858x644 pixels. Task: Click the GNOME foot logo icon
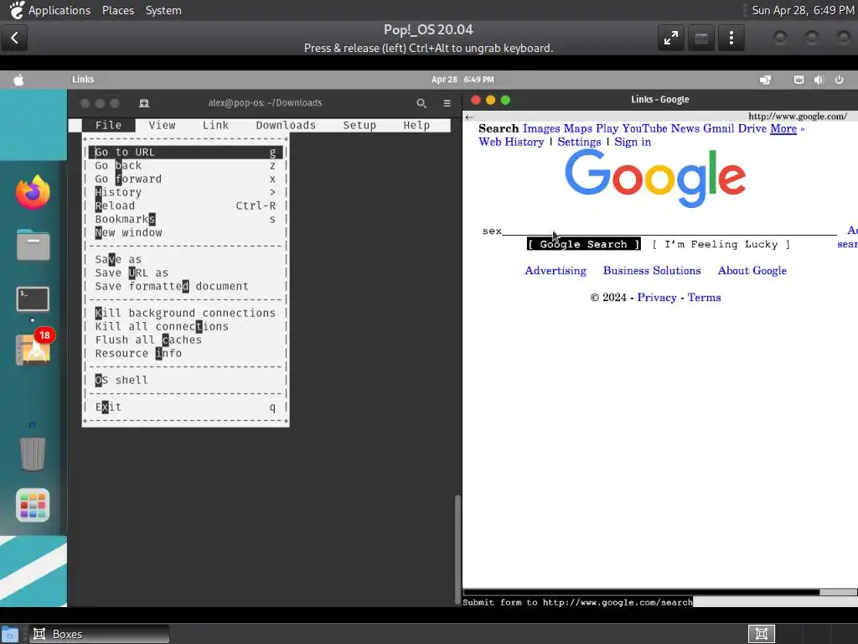click(17, 10)
